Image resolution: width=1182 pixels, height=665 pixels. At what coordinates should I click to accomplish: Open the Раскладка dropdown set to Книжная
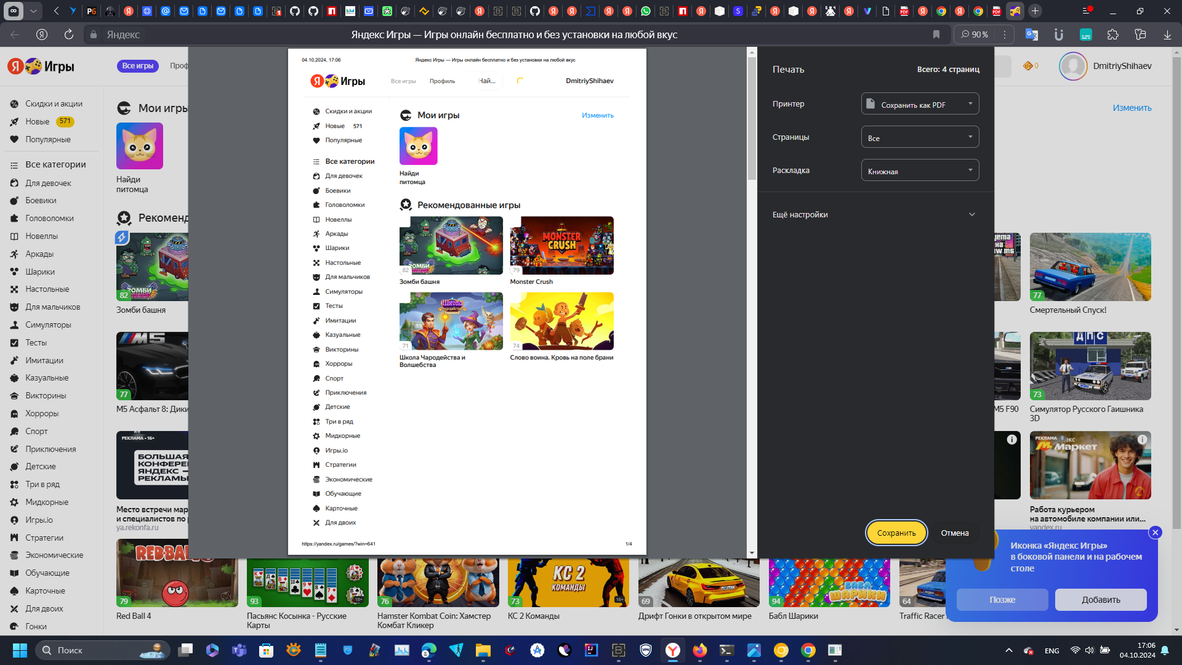click(920, 171)
